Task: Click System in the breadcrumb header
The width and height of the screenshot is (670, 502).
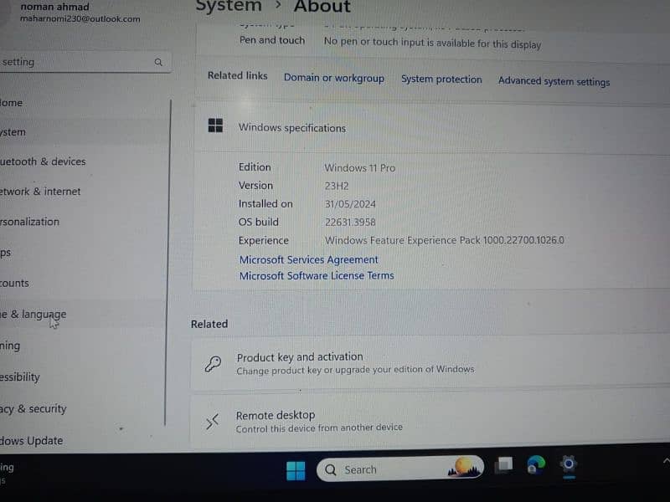Action: point(229,7)
